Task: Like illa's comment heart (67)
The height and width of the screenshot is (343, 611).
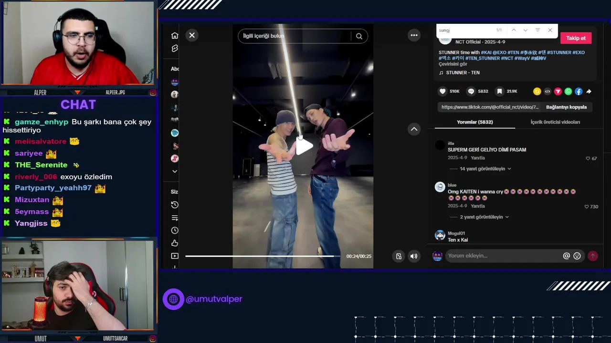Action: click(588, 159)
